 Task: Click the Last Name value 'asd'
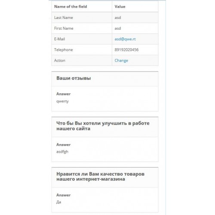point(118,18)
